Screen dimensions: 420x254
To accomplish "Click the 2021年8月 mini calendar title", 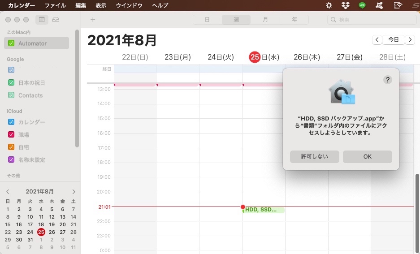I will tap(39, 192).
